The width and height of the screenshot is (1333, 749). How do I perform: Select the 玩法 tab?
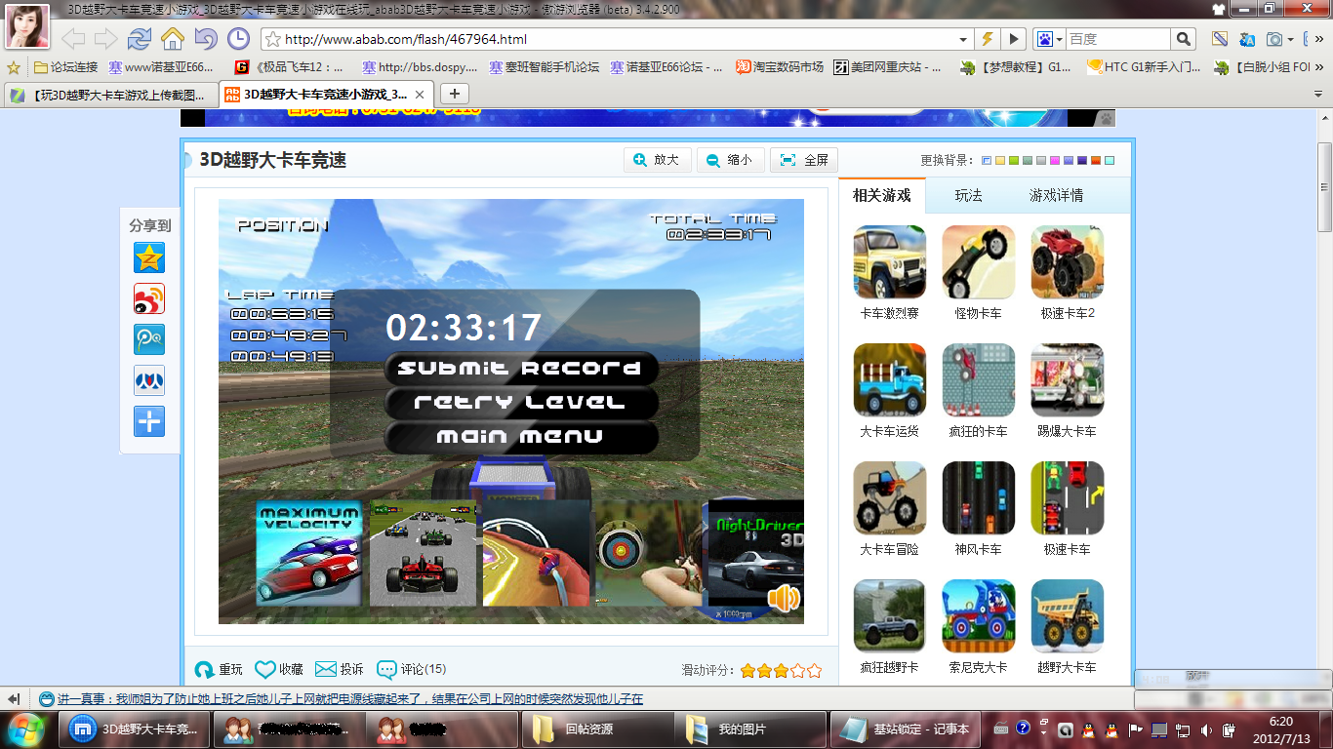pyautogui.click(x=969, y=195)
